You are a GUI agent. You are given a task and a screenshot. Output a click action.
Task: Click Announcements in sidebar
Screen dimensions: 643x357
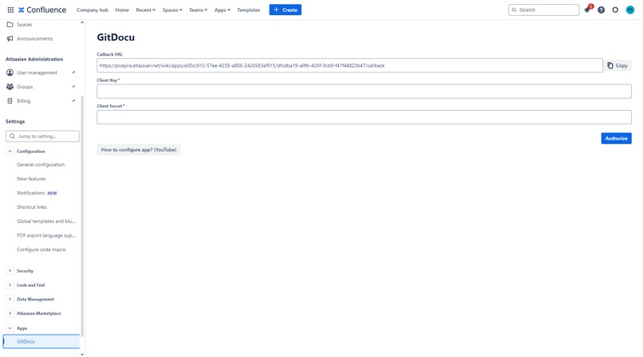click(34, 38)
